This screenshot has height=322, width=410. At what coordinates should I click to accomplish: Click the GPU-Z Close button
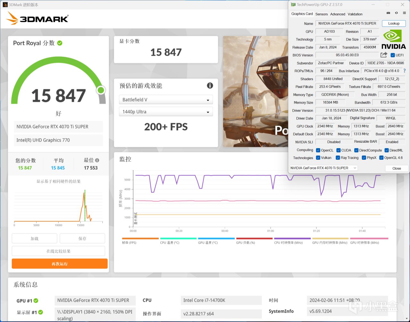(397, 168)
